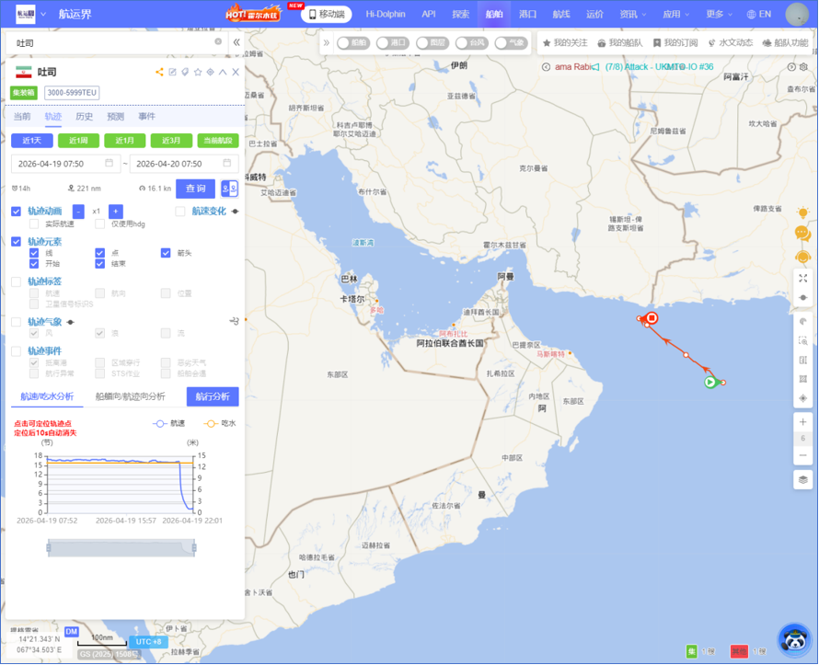Click the chart timeline range slider

coord(121,547)
